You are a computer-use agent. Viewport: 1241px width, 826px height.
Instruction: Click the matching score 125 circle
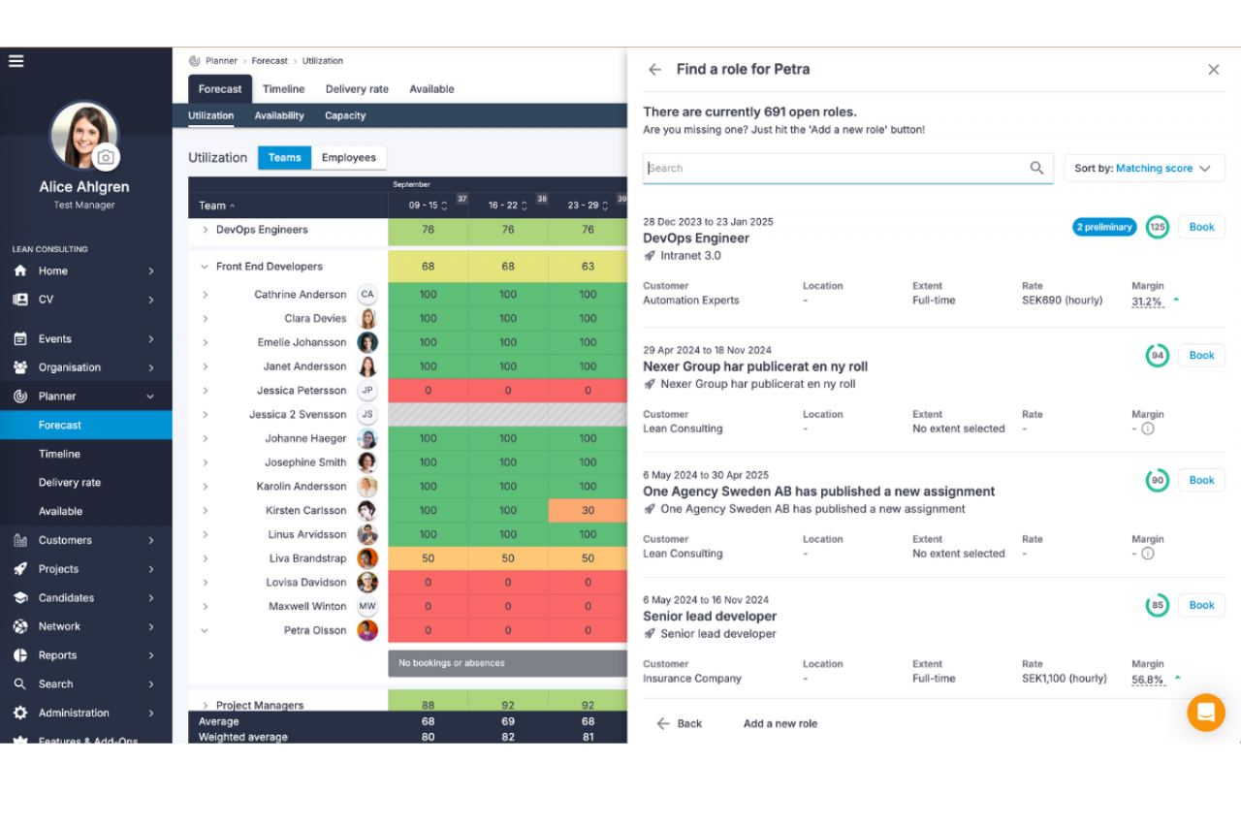(x=1157, y=227)
